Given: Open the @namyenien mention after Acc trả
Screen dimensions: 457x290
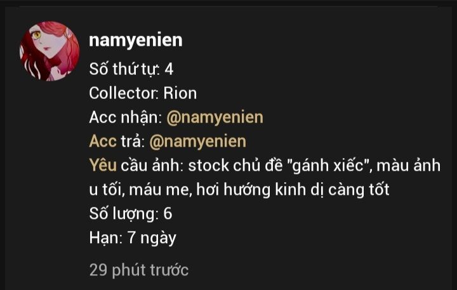Looking at the screenshot, I should 197,142.
